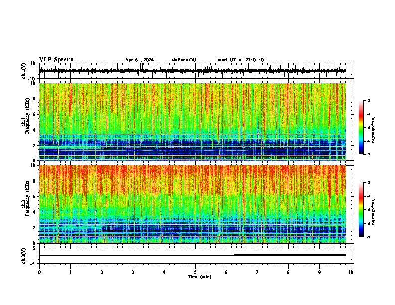Click the "-7" label on ch.1 color scale

(x=368, y=155)
